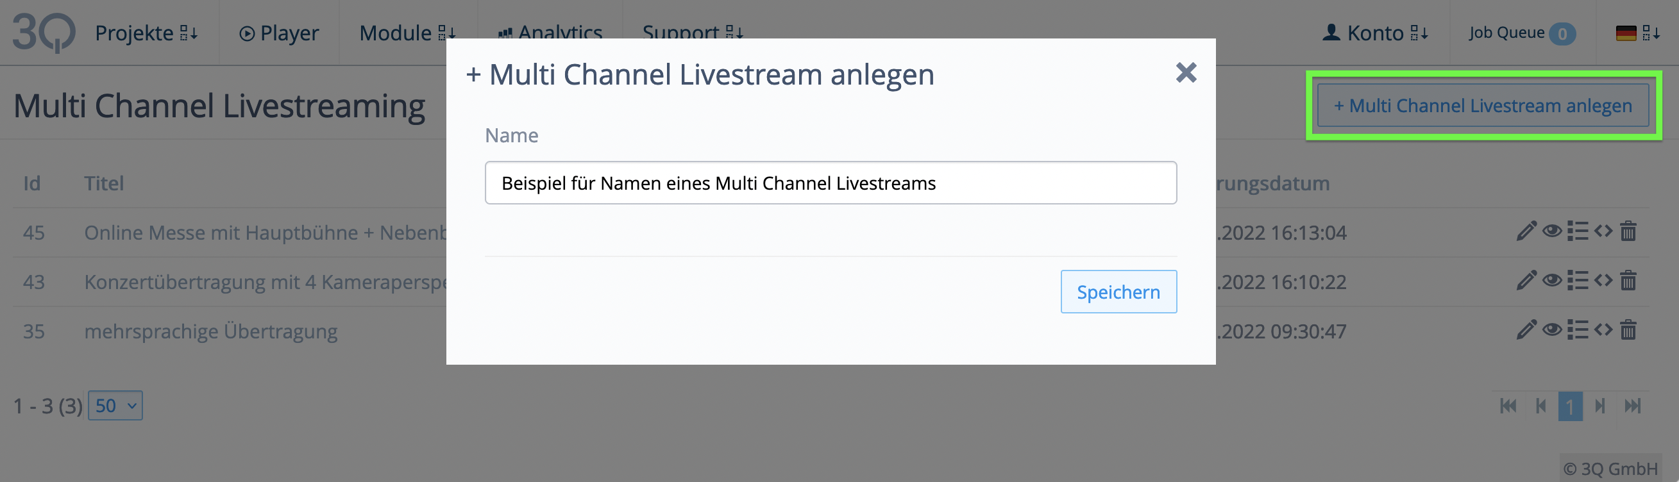This screenshot has width=1679, height=482.
Task: Toggle the eye preview icon for stream 43
Action: click(x=1552, y=281)
